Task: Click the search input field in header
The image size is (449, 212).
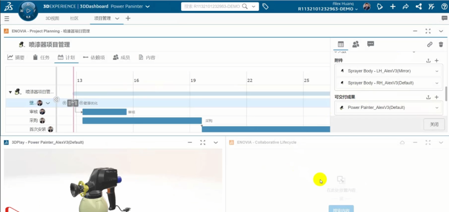Action: pos(212,7)
